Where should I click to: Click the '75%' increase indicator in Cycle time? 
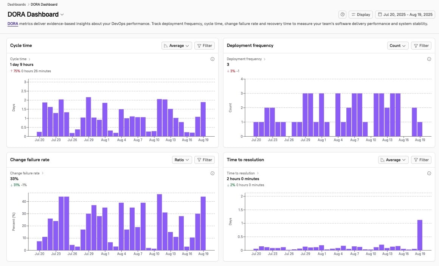pyautogui.click(x=15, y=71)
